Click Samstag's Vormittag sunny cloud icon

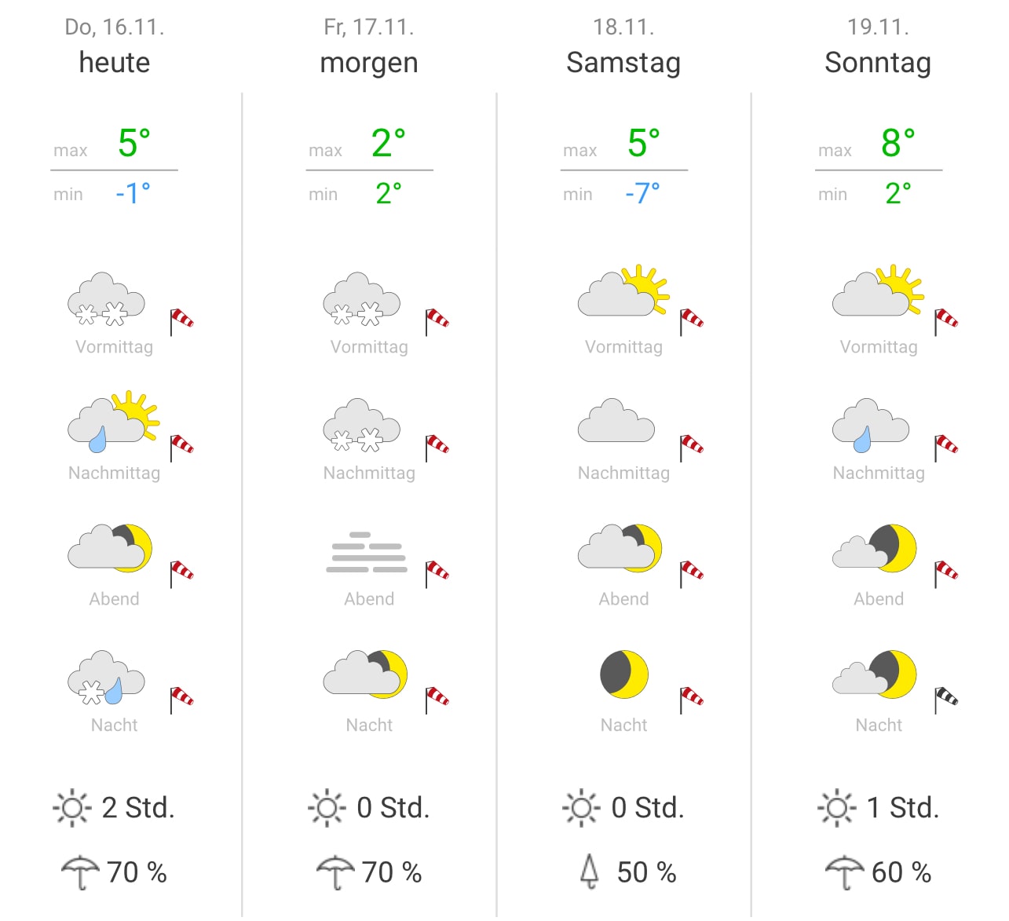pyautogui.click(x=624, y=291)
